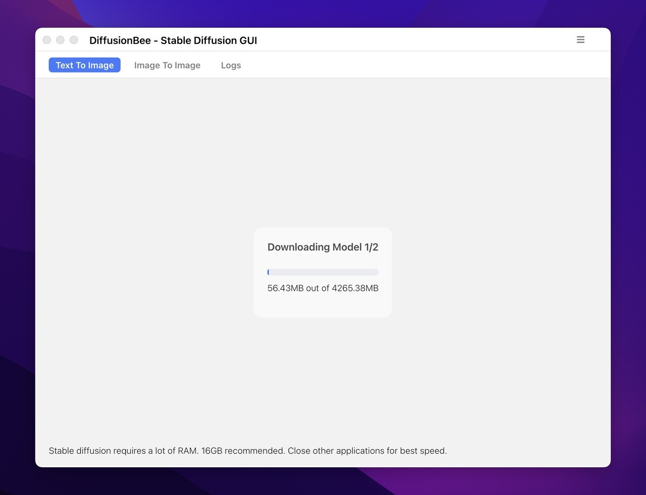Click the Logs label to view download logs
The width and height of the screenshot is (646, 495).
click(231, 65)
